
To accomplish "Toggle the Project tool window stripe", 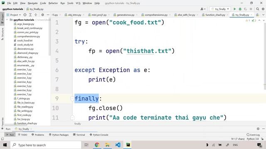I will coord(2,19).
